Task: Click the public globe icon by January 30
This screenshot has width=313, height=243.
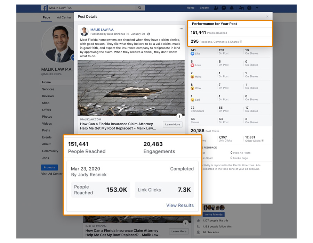Action: pyautogui.click(x=149, y=34)
